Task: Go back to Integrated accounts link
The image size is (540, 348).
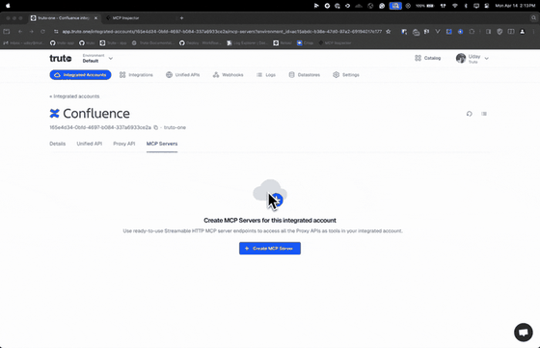Action: click(x=74, y=96)
